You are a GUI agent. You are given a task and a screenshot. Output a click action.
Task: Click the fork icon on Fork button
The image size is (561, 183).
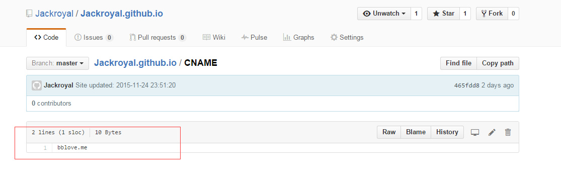484,14
